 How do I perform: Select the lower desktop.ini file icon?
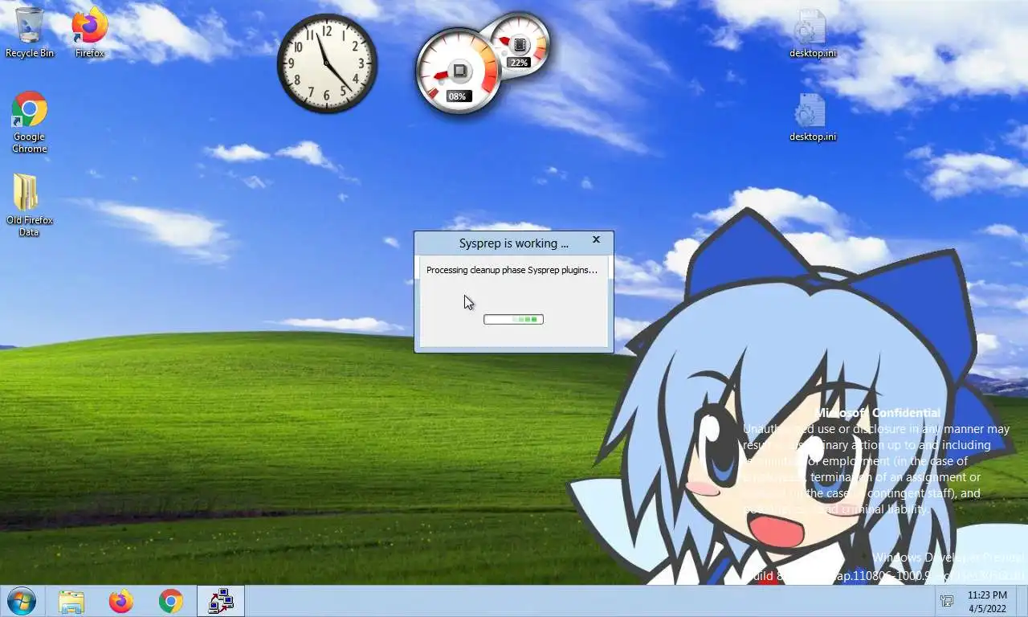(812, 117)
